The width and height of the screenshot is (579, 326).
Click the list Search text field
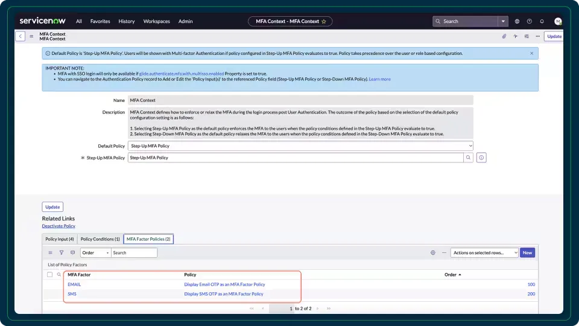pos(134,253)
